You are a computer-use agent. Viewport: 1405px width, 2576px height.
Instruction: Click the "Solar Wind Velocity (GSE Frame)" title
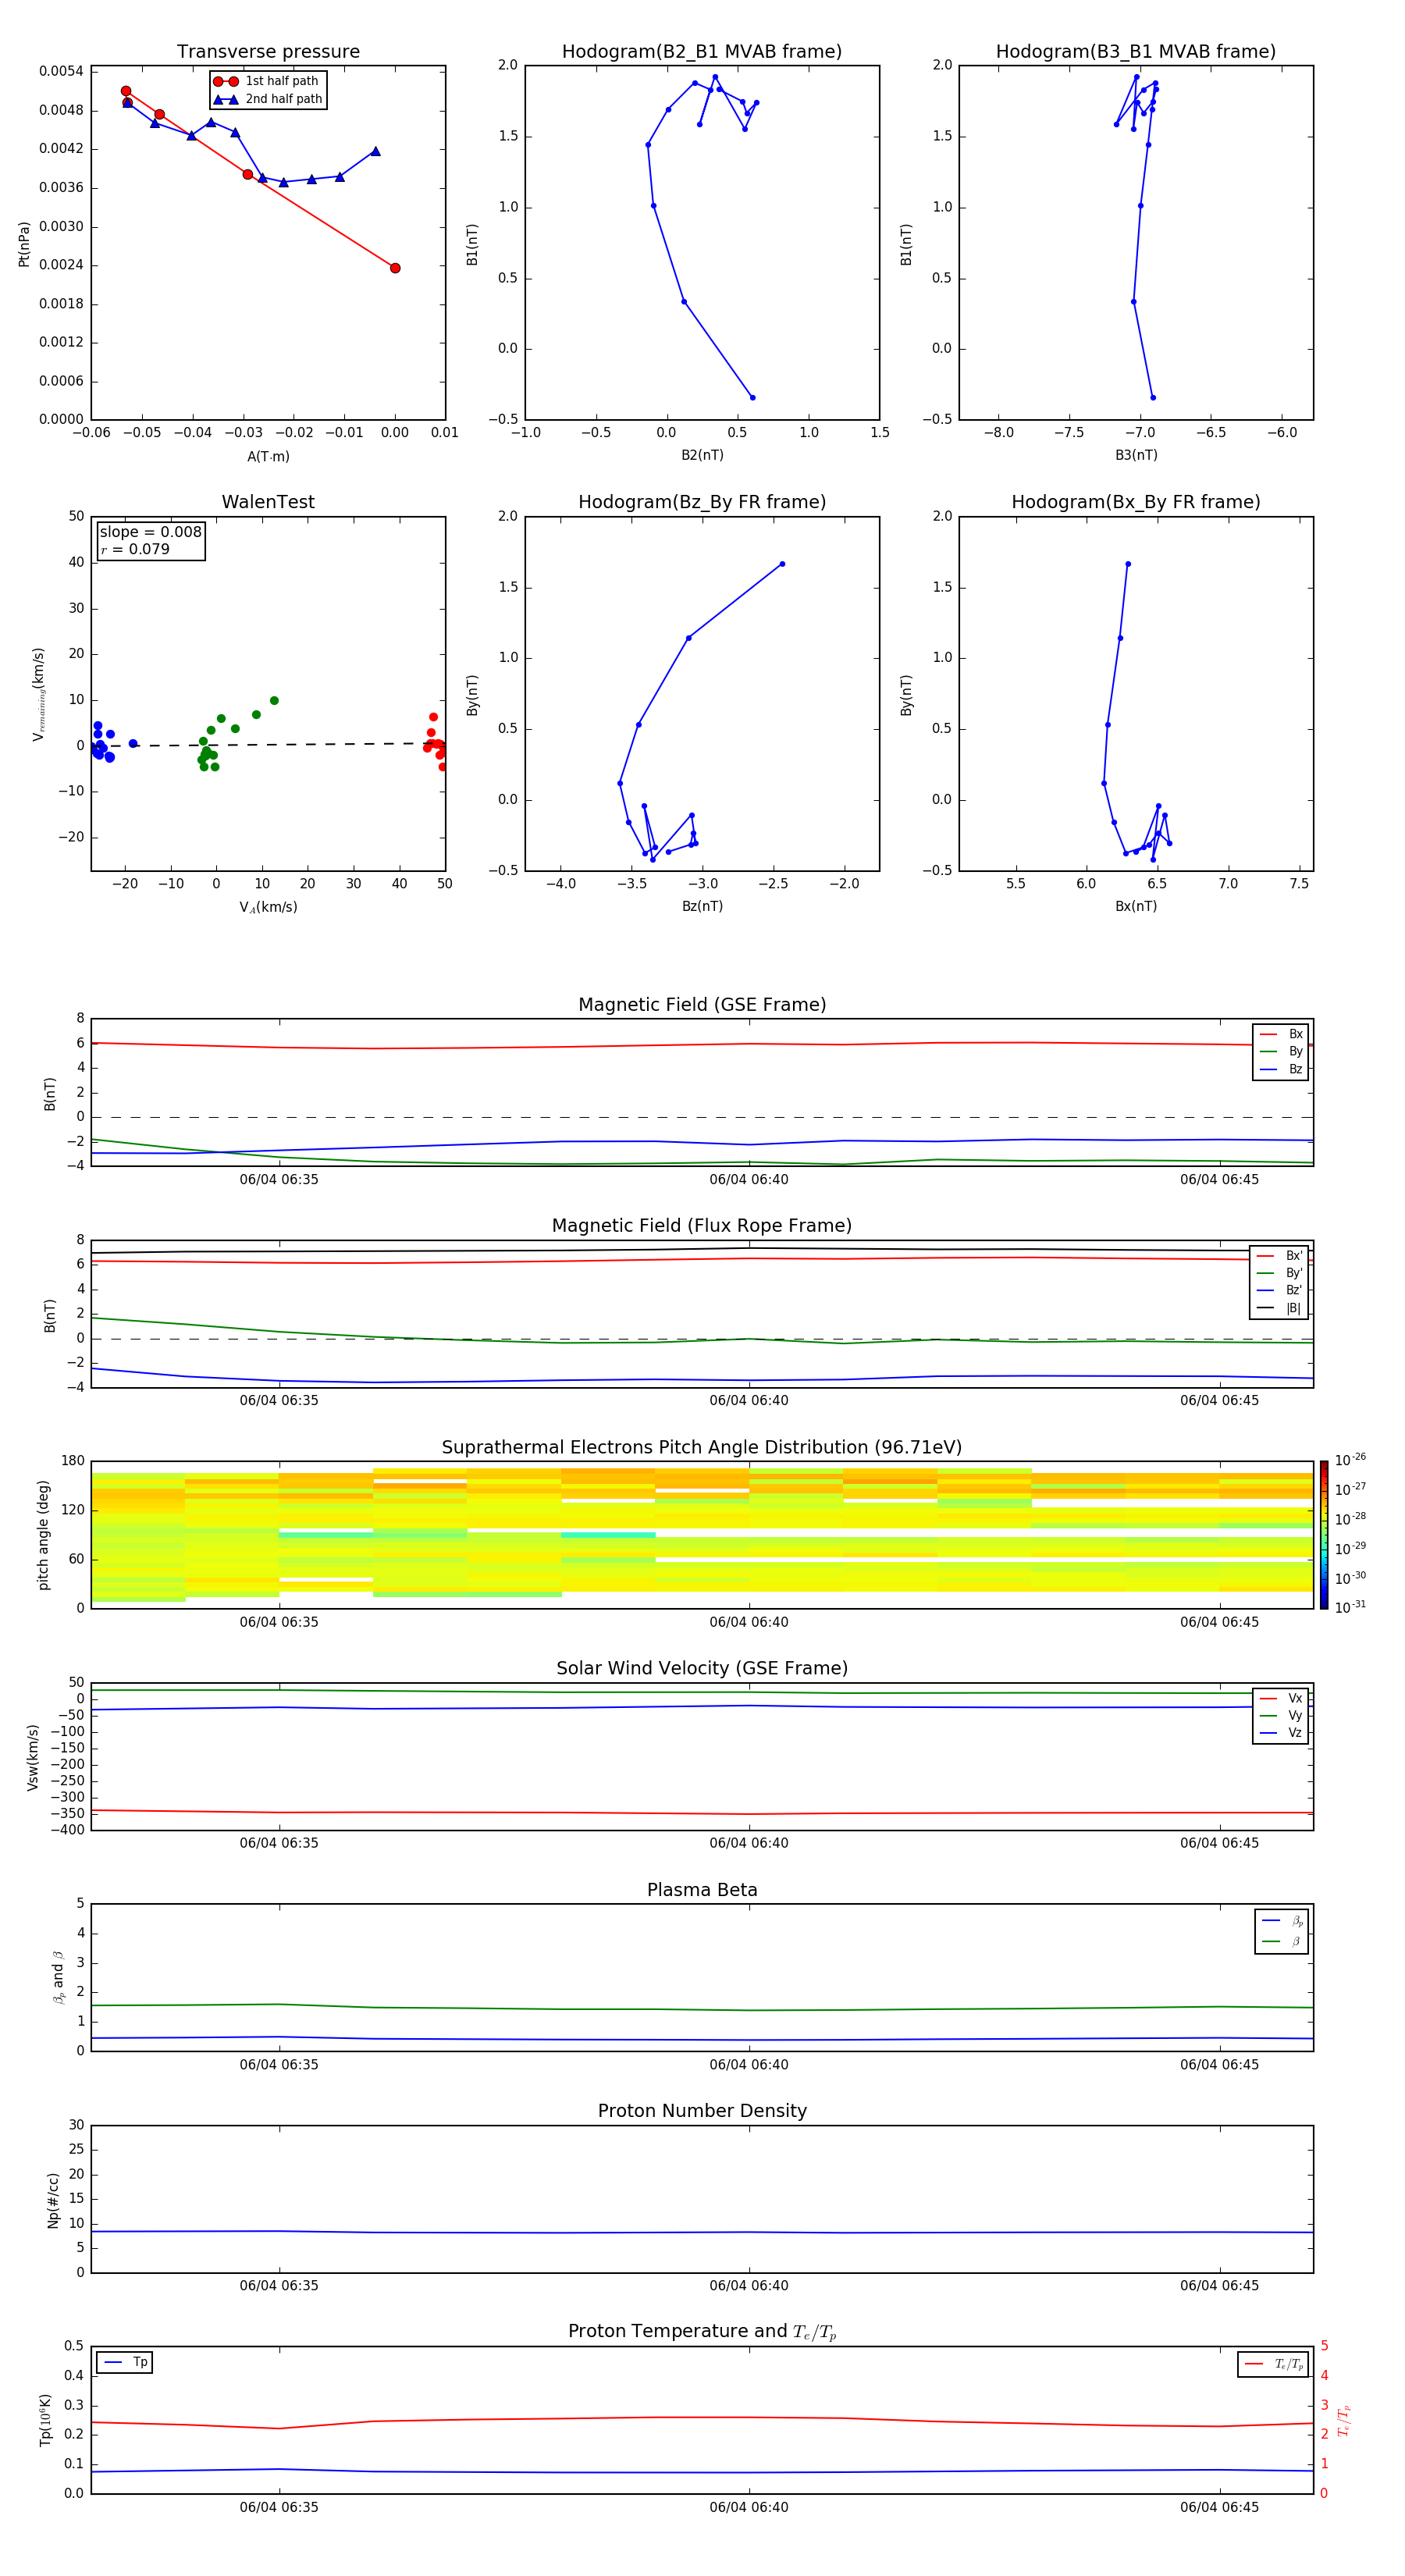(702, 1668)
